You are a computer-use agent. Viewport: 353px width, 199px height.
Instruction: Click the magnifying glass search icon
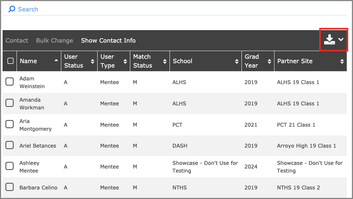pos(12,9)
